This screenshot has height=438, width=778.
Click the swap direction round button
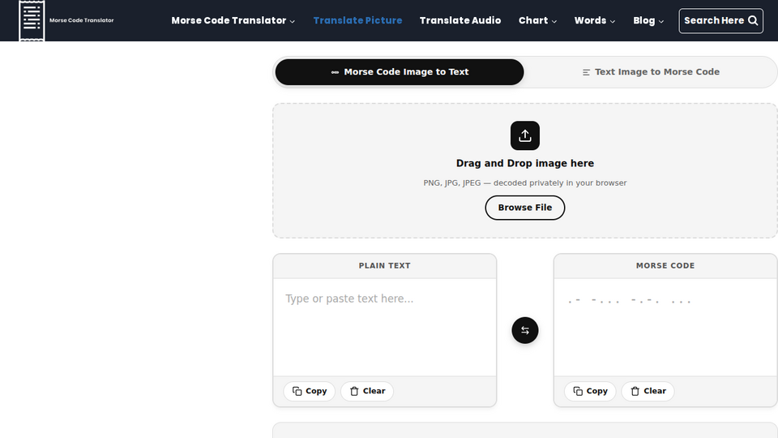pyautogui.click(x=525, y=330)
